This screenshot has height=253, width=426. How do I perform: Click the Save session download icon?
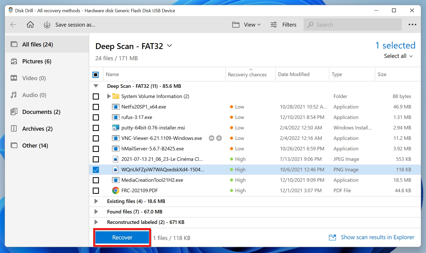click(x=47, y=25)
